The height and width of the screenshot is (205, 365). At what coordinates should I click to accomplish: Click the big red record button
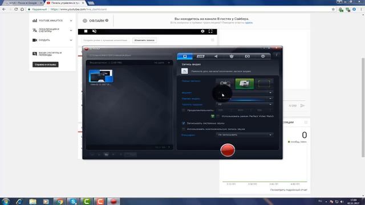pos(228,150)
